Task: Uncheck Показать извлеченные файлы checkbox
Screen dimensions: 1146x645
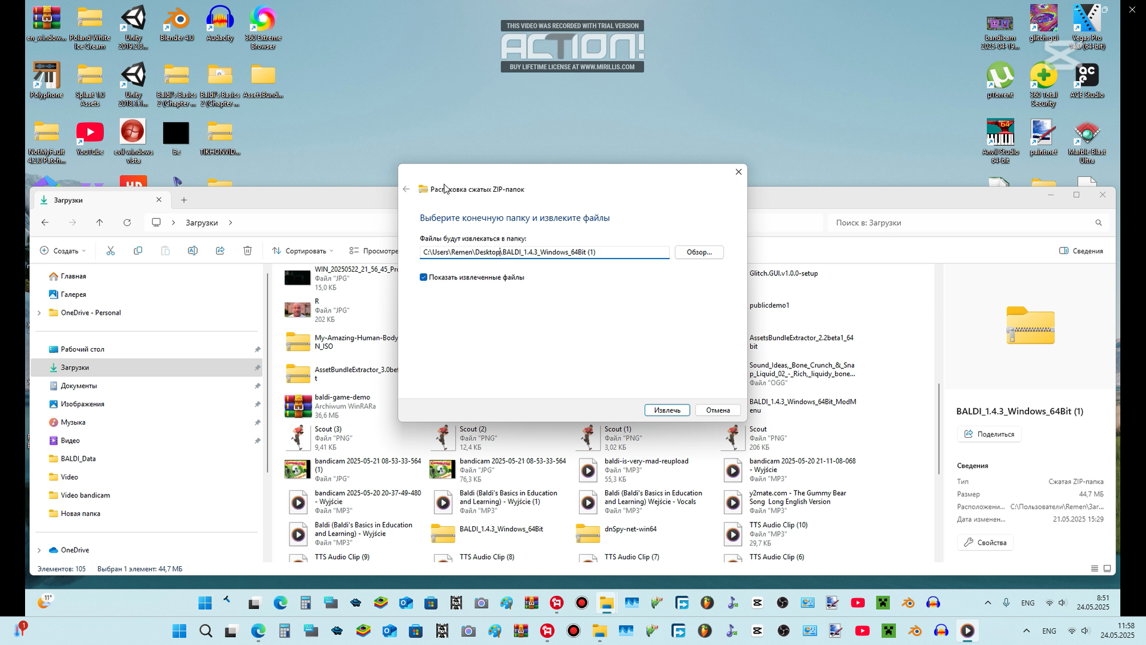Action: (x=424, y=277)
